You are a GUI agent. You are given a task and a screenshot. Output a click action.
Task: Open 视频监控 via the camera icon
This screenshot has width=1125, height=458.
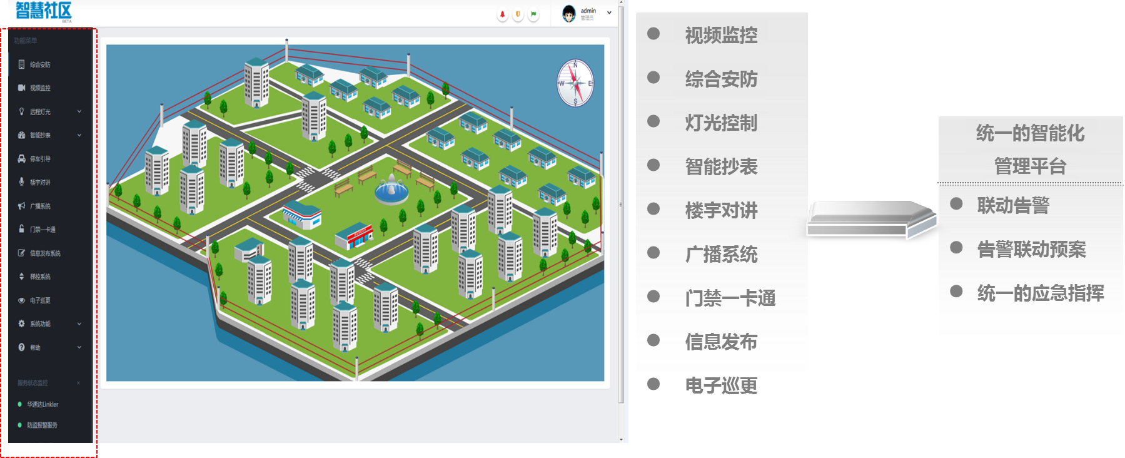tap(22, 88)
